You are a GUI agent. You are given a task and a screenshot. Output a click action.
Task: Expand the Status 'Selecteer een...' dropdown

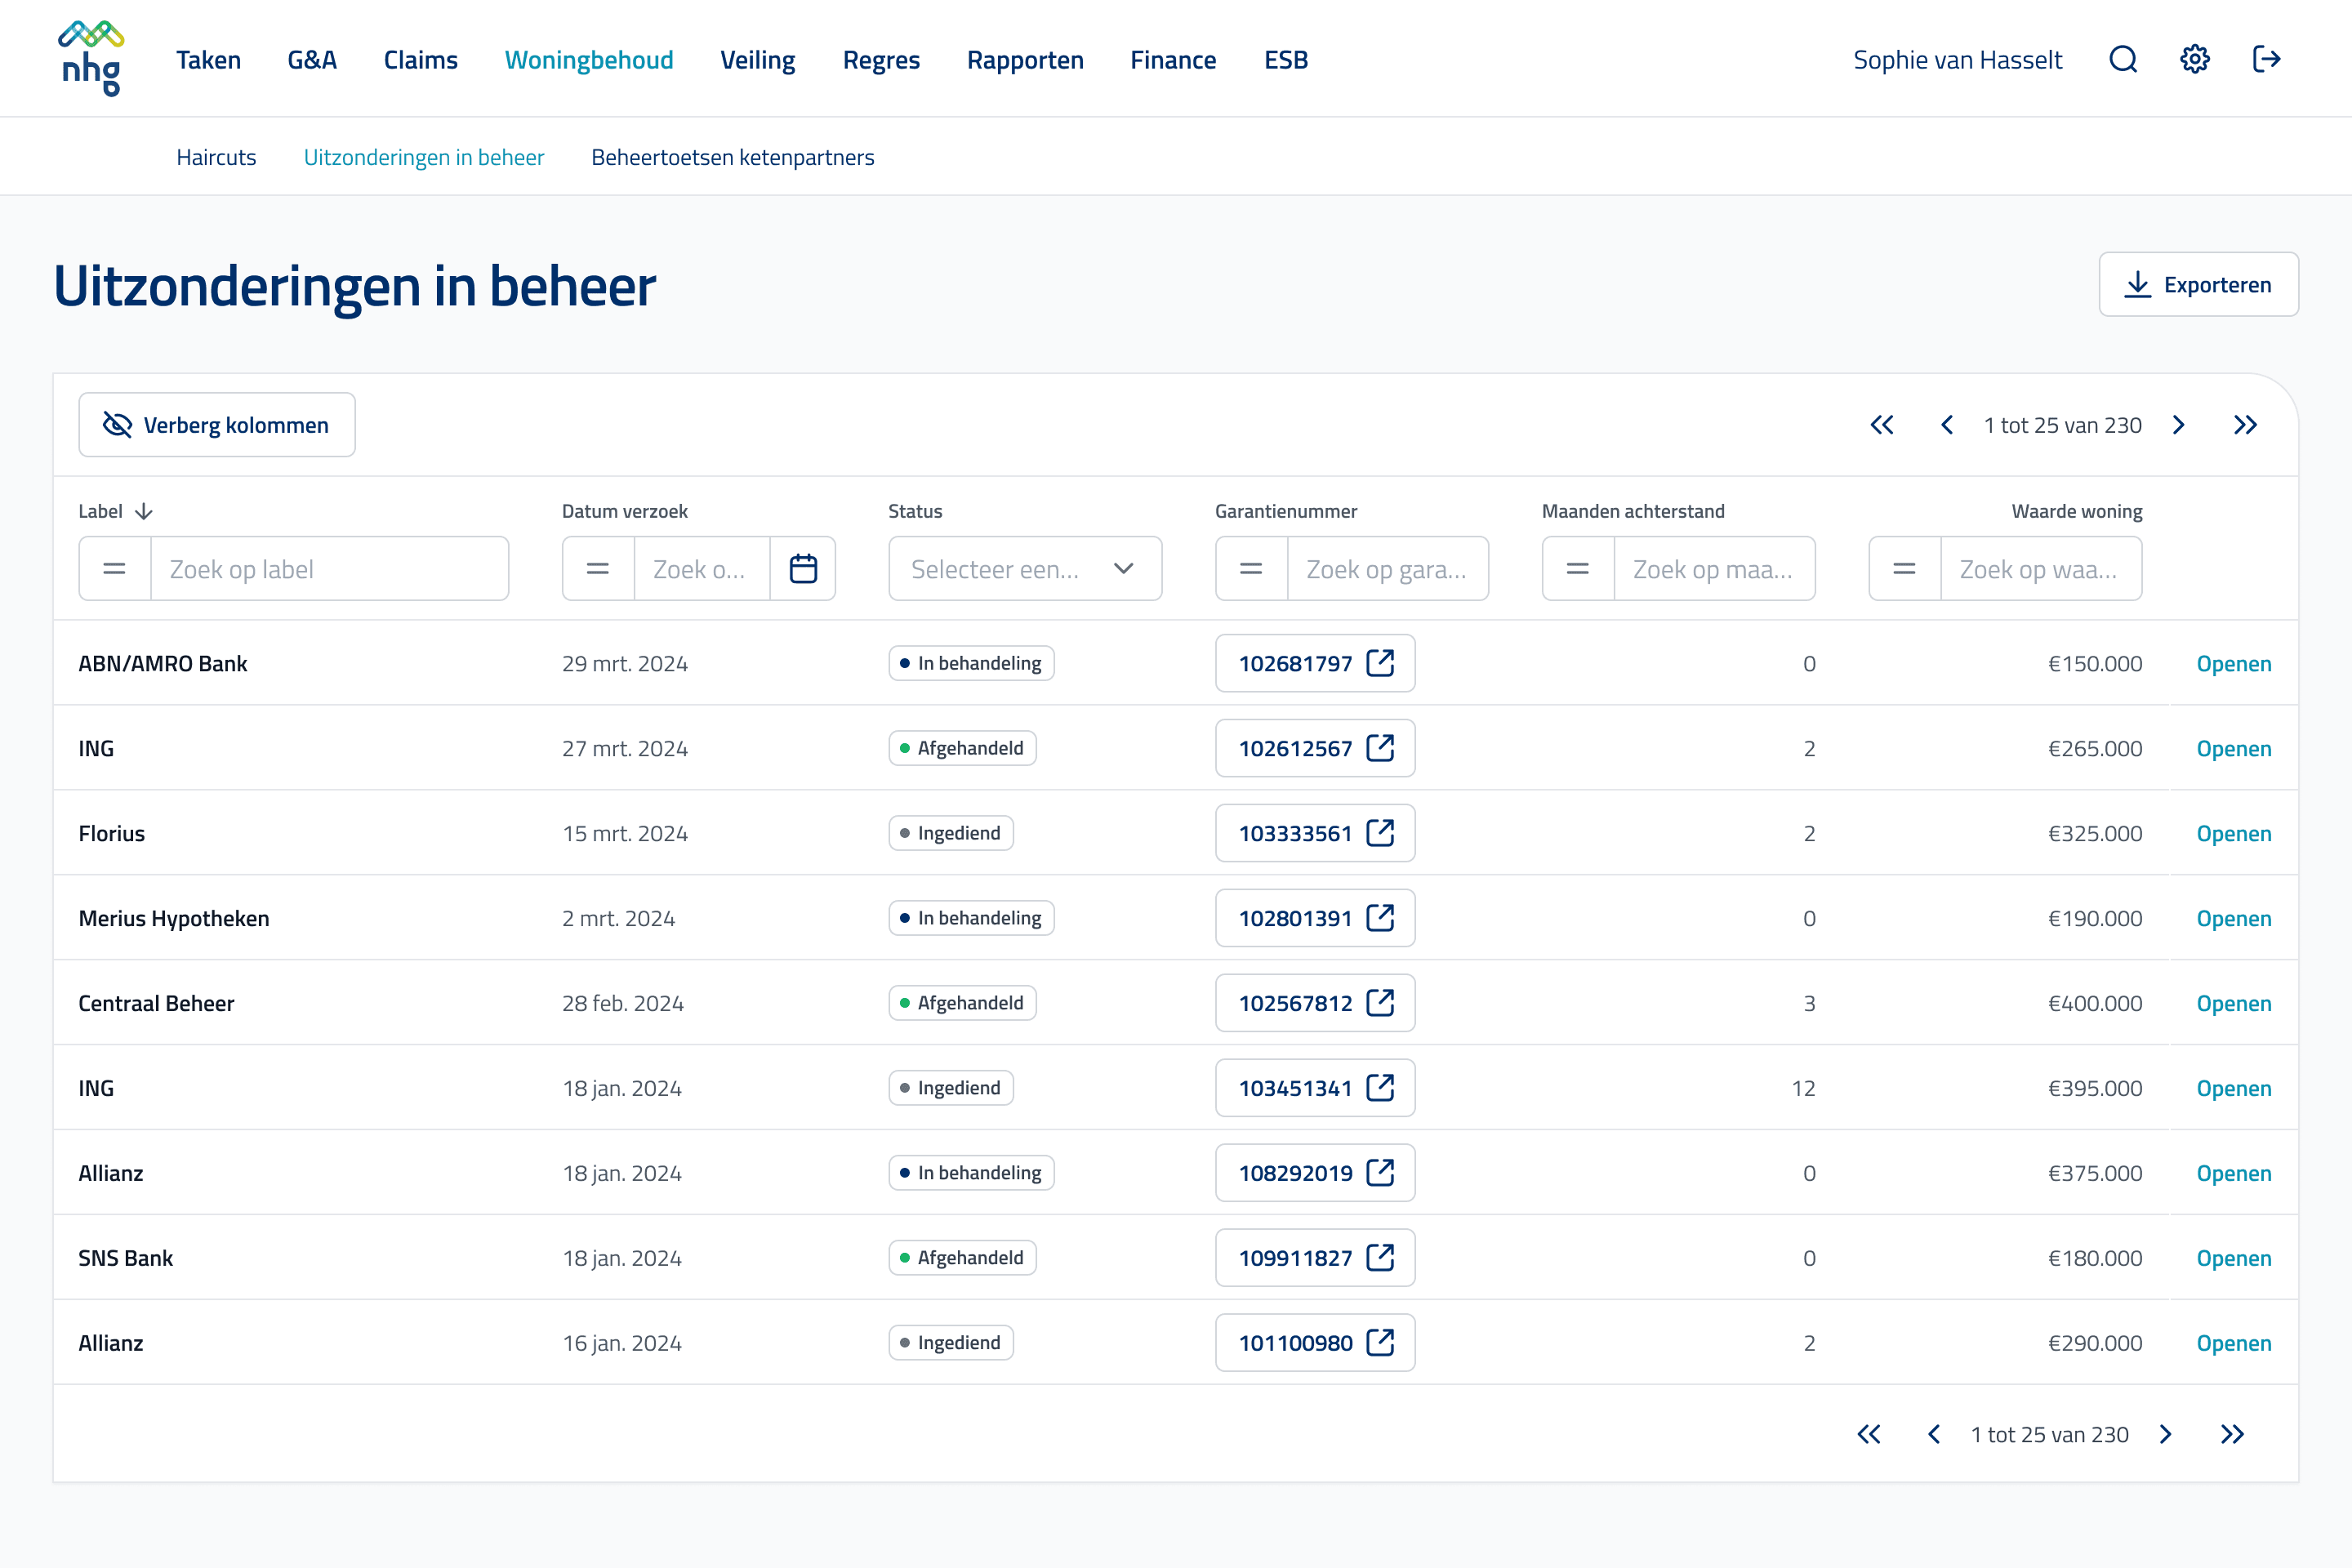click(x=1025, y=569)
